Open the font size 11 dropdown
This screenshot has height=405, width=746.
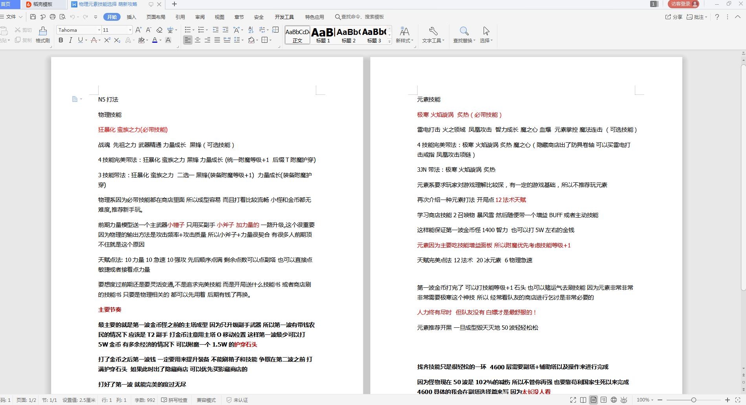130,30
